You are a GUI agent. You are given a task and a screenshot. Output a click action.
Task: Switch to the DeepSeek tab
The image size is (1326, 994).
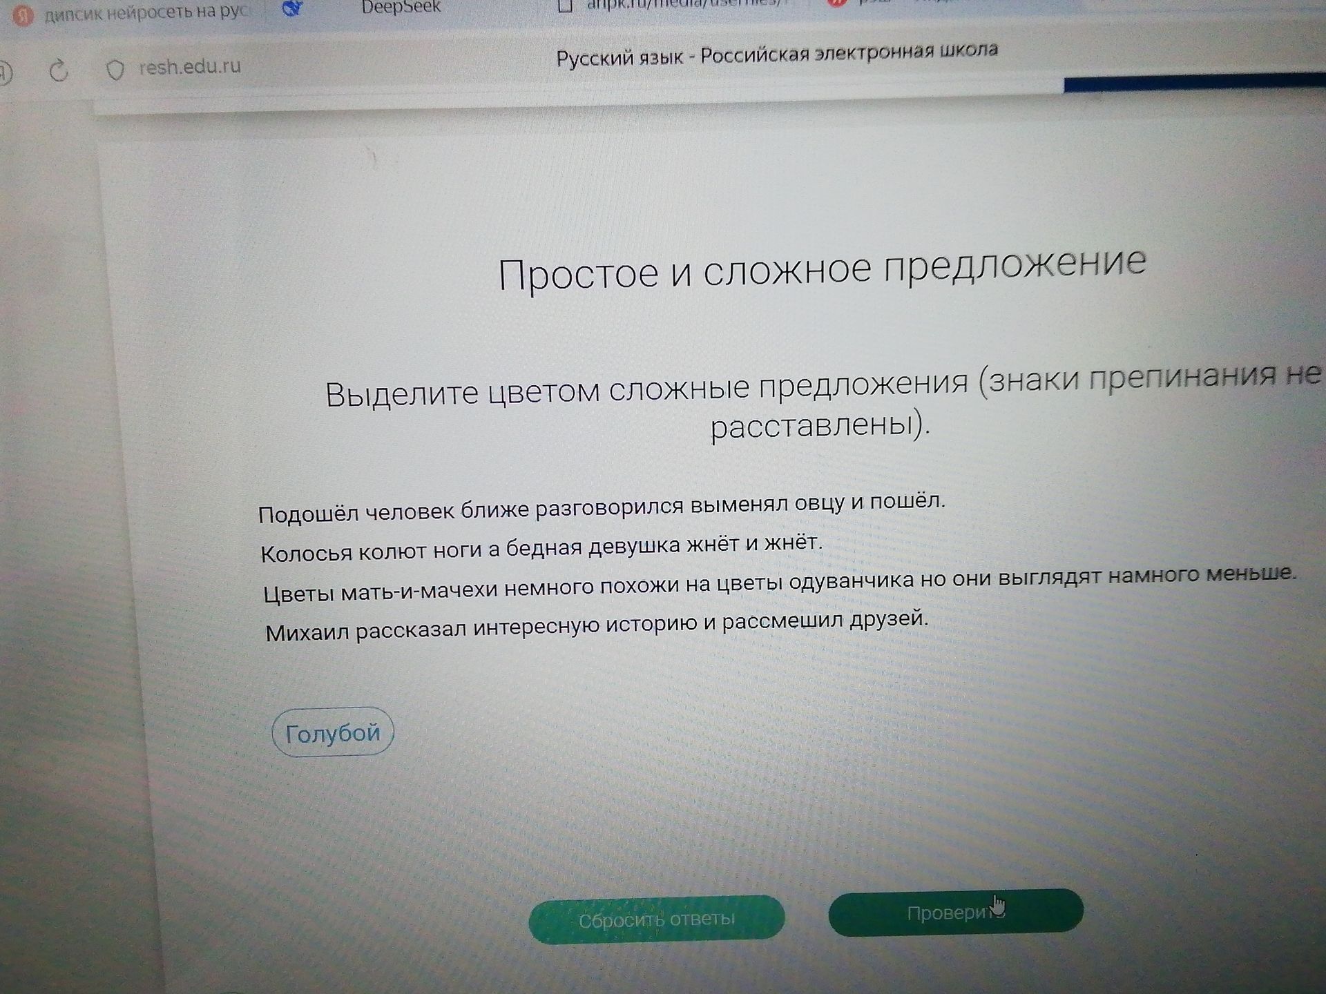tap(401, 8)
